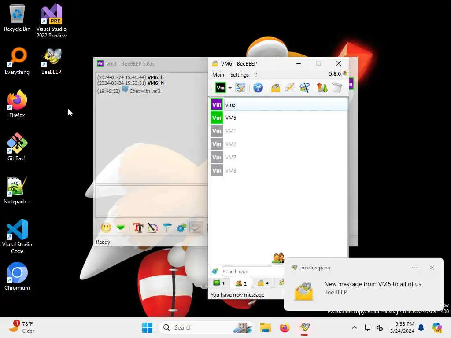The image size is (451, 338).
Task: Click the taskbar Search box
Action: click(207, 327)
